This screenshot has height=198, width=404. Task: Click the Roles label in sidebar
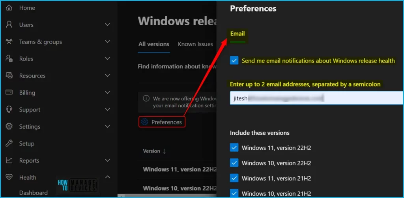click(x=26, y=59)
